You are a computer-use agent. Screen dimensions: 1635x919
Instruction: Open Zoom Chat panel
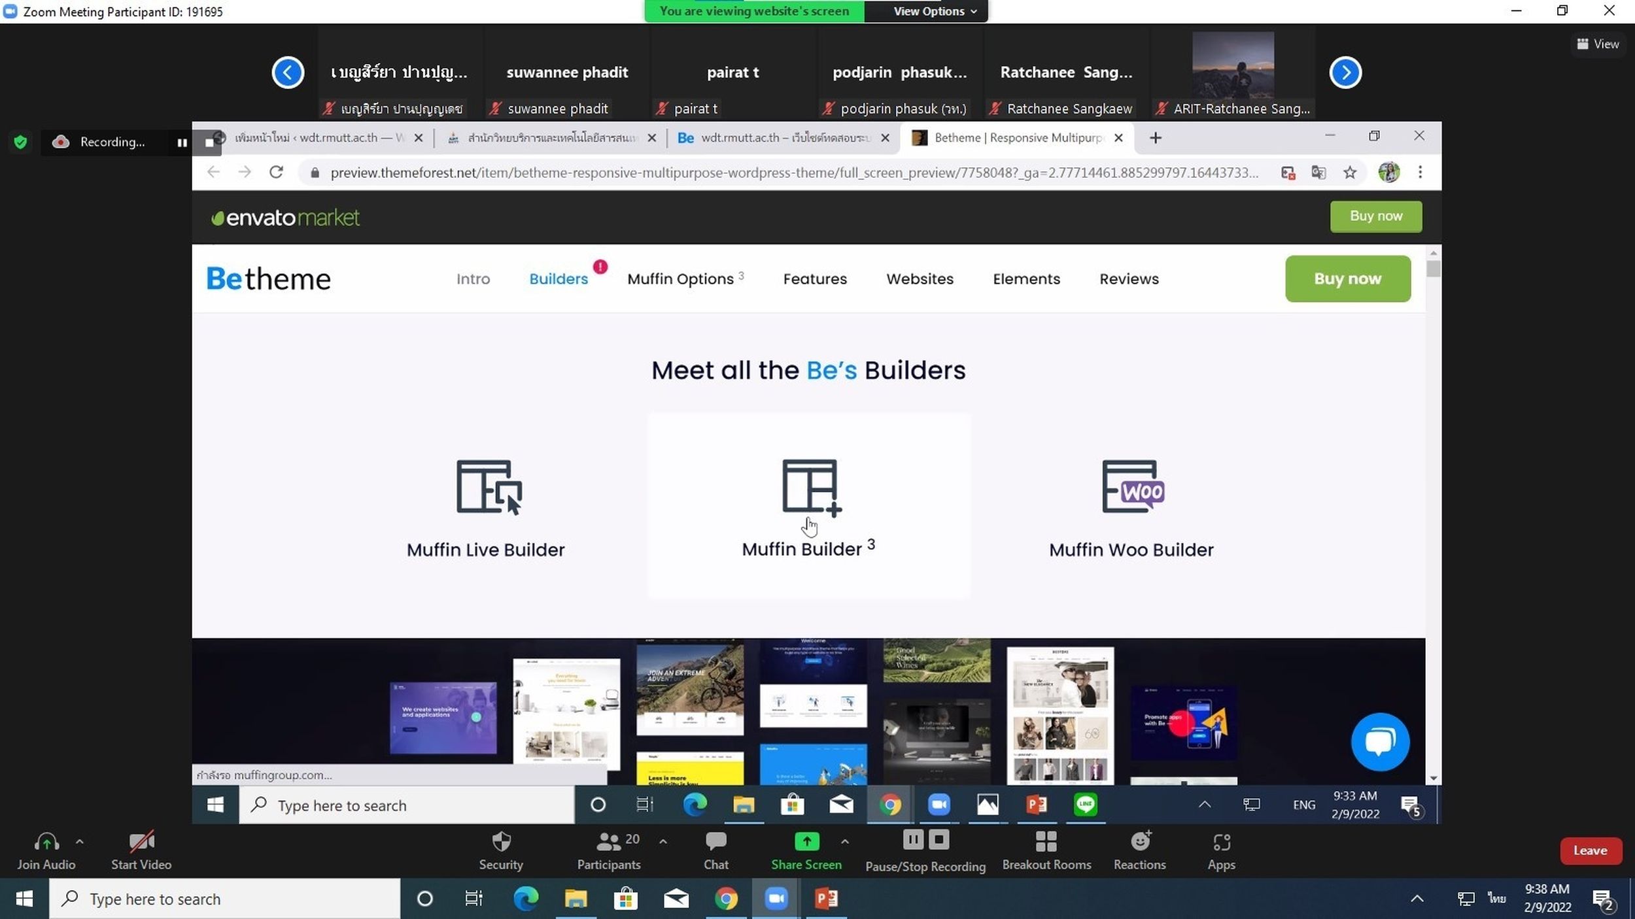715,850
